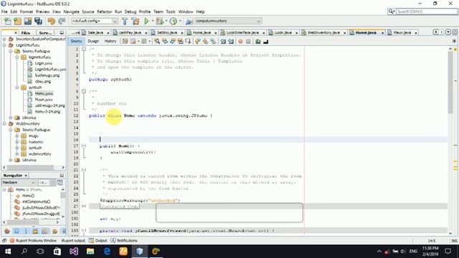Viewport: 459px width, 258px height.
Task: Open the Output panel button
Action: [x=98, y=241]
